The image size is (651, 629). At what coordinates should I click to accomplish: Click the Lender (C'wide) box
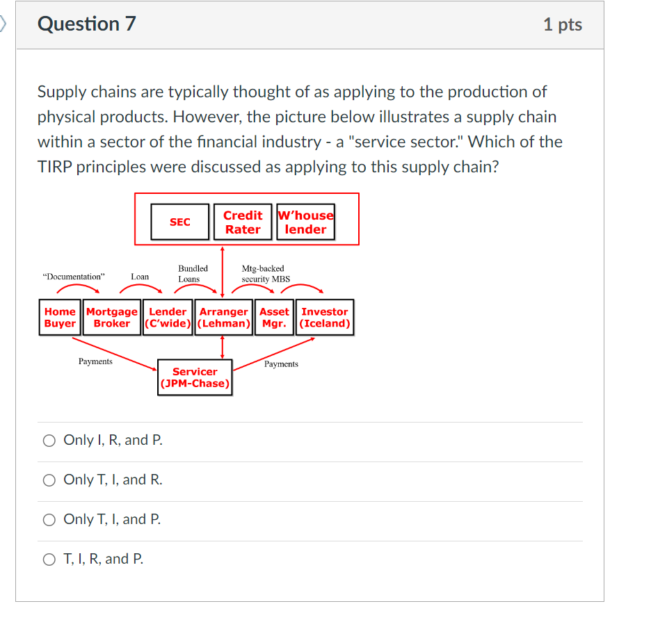coord(168,317)
